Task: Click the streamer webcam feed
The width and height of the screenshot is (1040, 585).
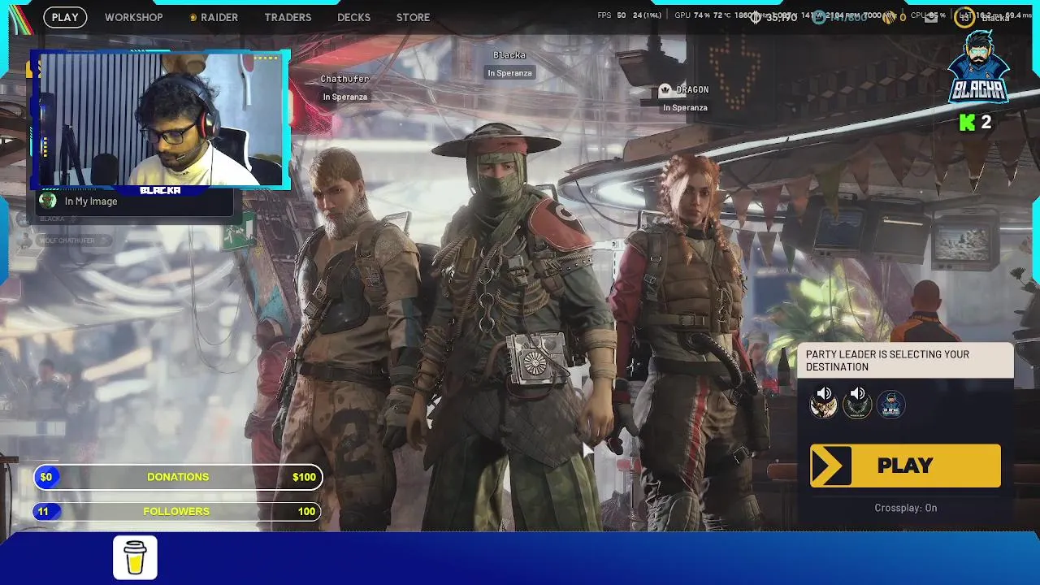Action: 160,120
